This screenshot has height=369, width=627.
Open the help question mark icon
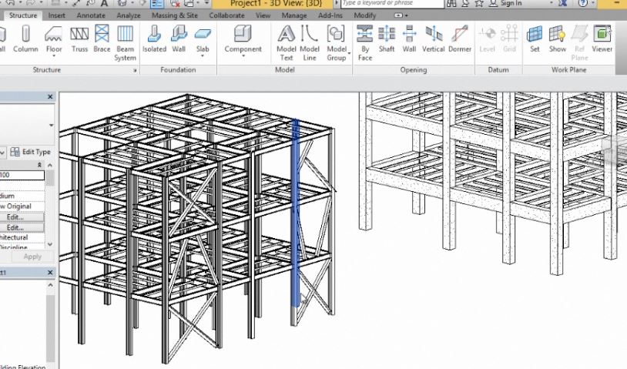click(583, 4)
